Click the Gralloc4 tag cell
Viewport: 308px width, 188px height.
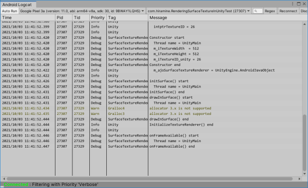116,108
